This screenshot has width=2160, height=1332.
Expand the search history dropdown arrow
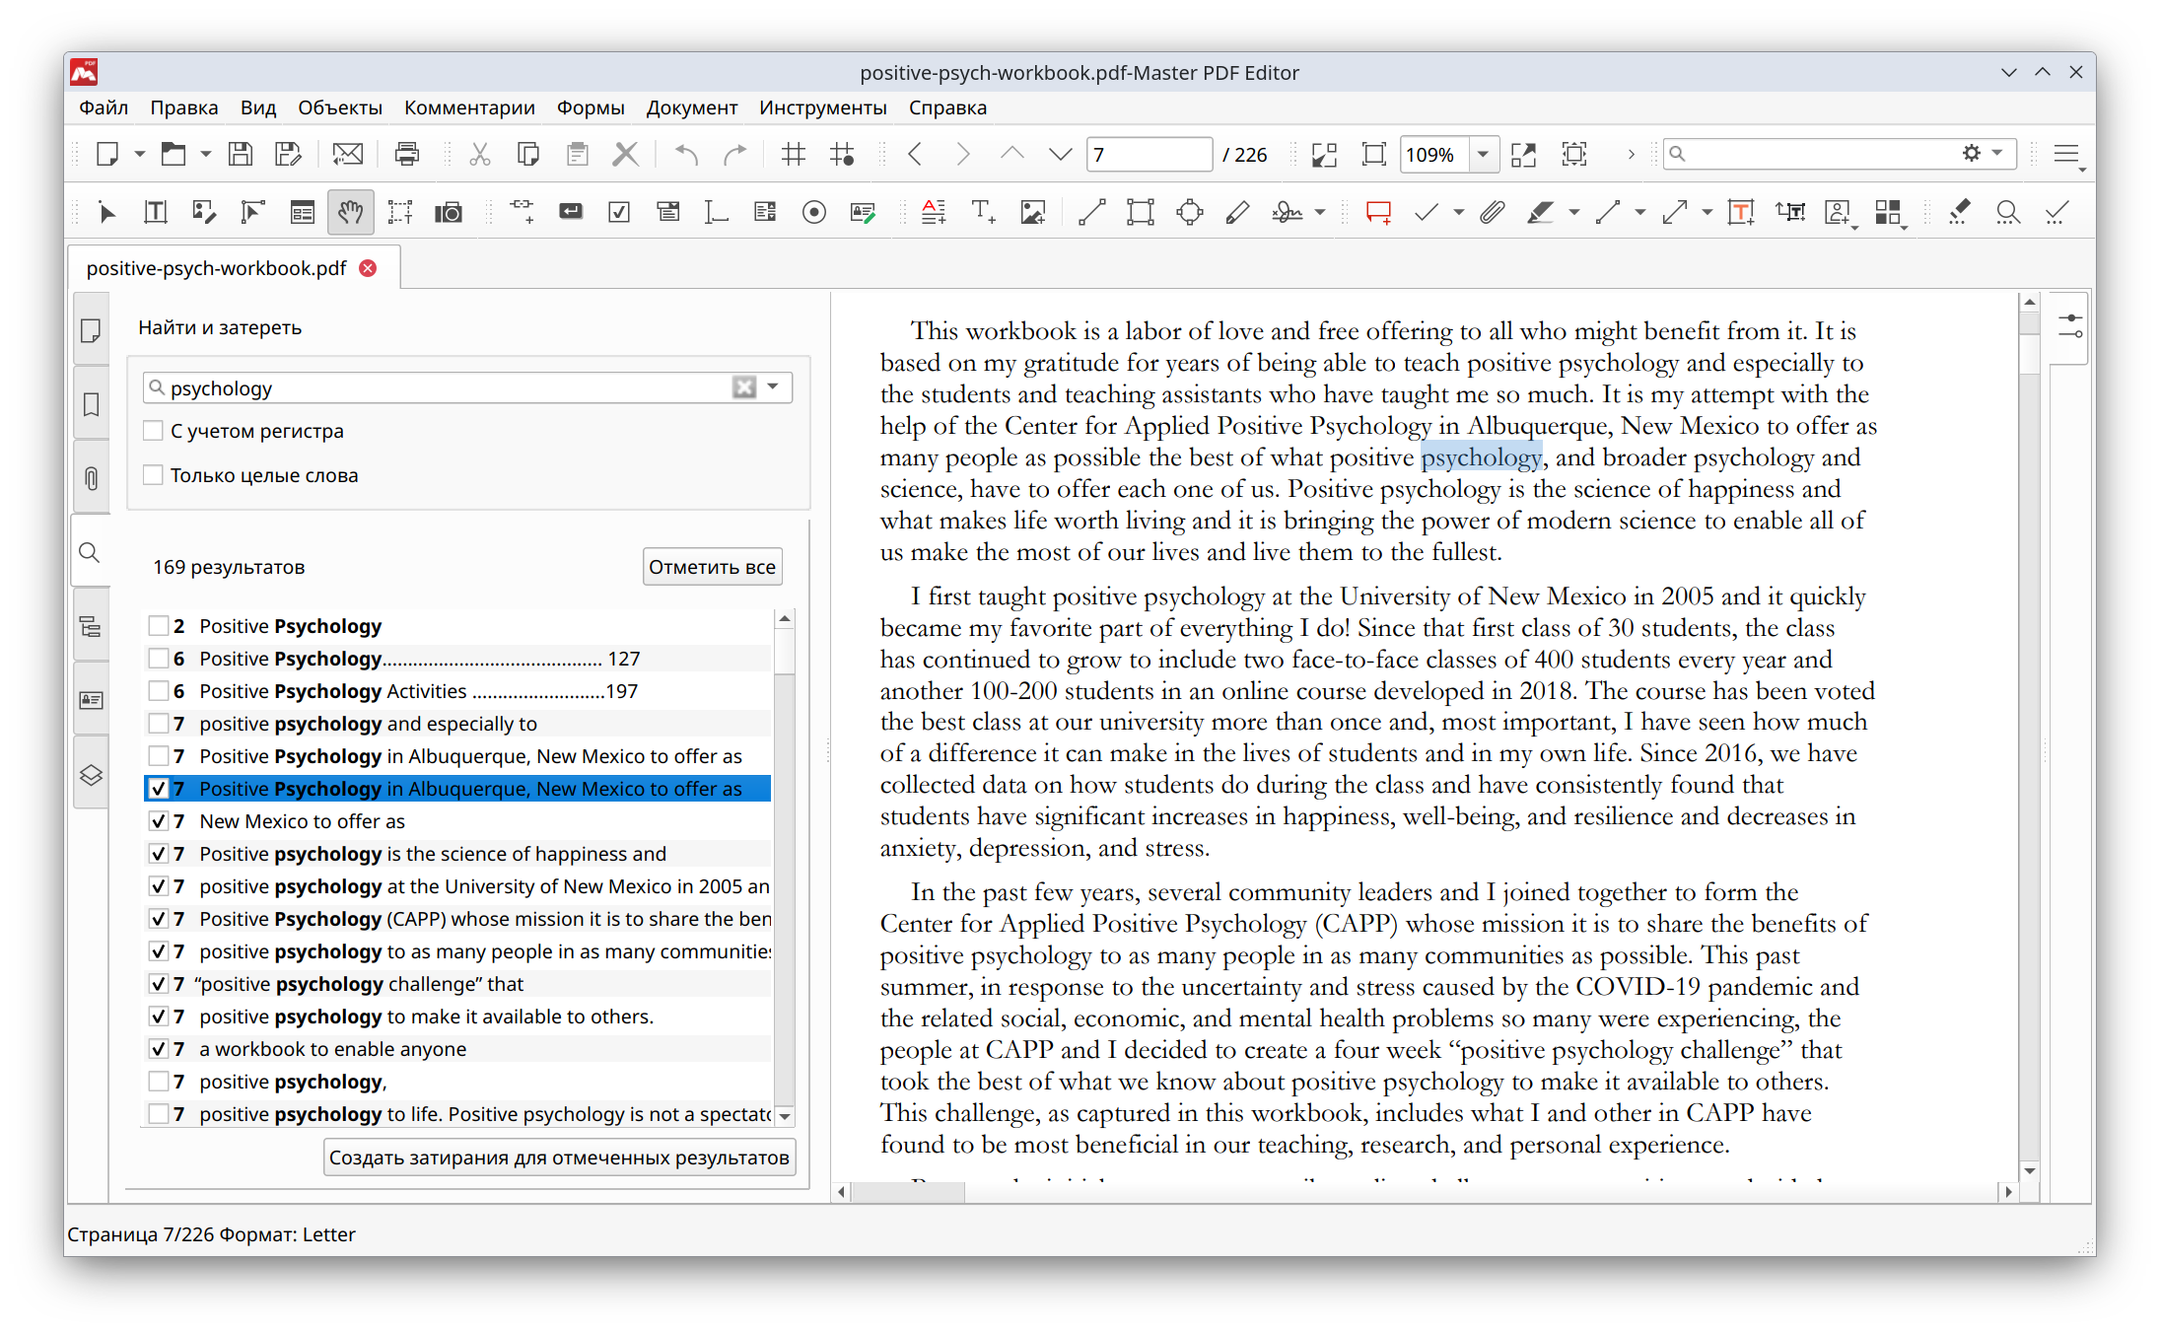coord(774,386)
